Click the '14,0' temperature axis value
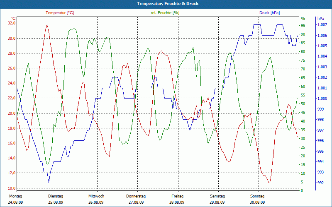The height and width of the screenshot is (207, 332). (x=12, y=158)
